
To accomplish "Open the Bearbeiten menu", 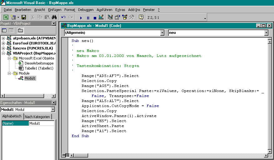I will 23,10.
